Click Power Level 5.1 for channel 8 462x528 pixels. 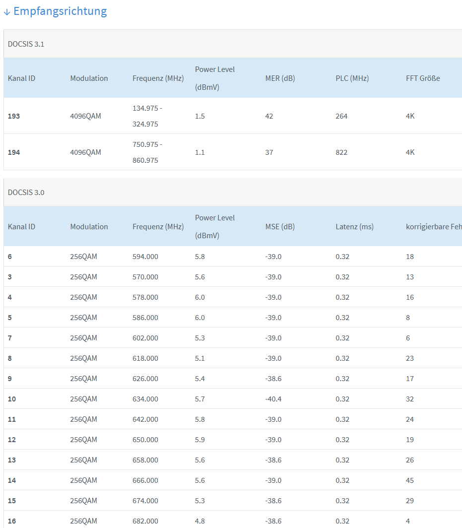click(199, 358)
